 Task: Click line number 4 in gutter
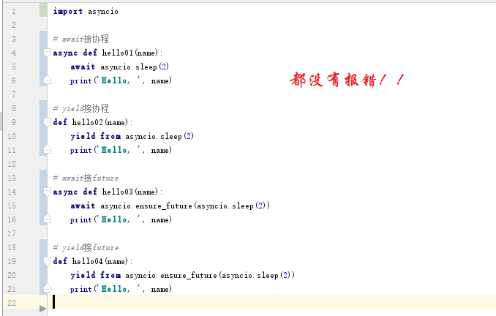pyautogui.click(x=14, y=53)
